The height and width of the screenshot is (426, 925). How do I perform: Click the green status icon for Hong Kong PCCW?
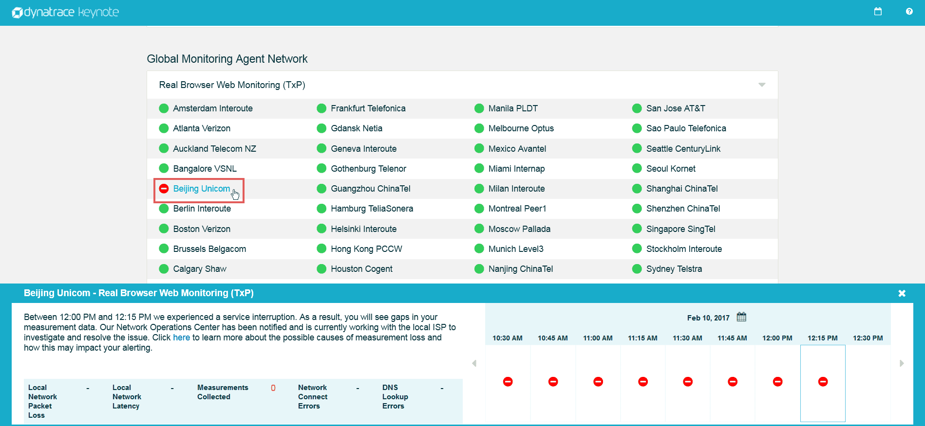[x=321, y=248]
